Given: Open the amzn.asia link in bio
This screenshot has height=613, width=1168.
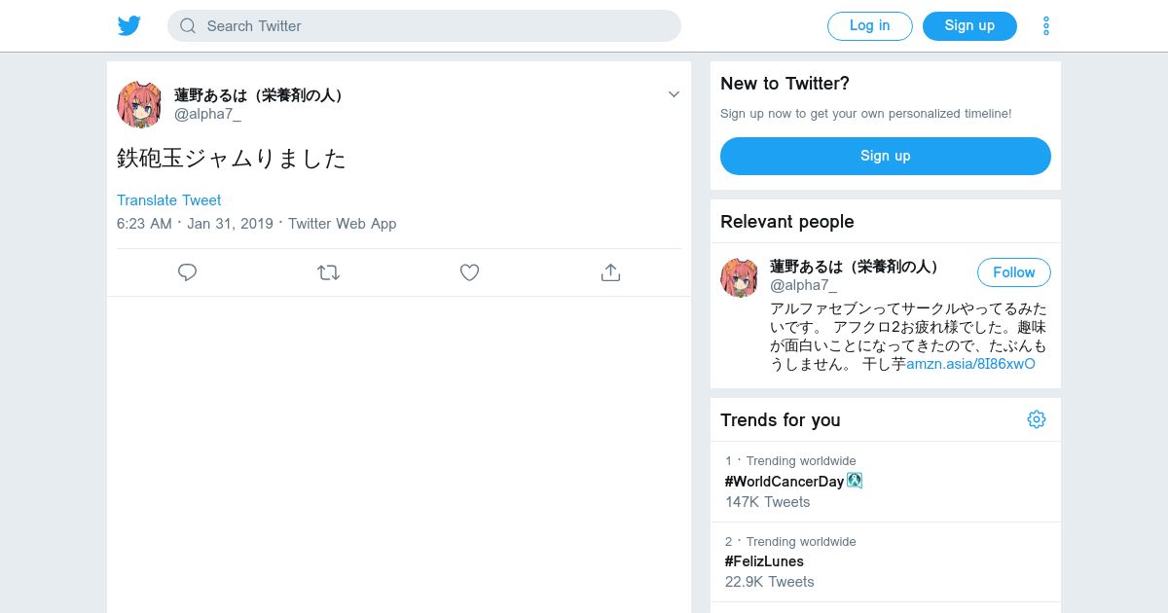Looking at the screenshot, I should [x=970, y=364].
